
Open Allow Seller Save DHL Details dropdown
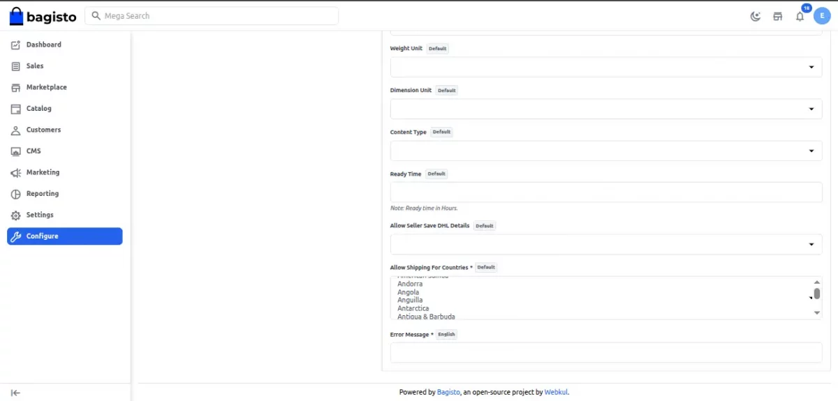[x=606, y=244]
